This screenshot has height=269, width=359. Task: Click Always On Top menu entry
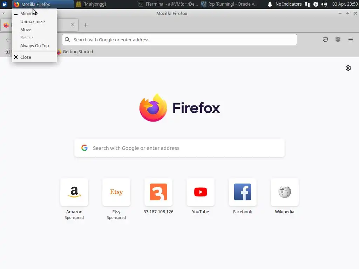click(x=34, y=46)
